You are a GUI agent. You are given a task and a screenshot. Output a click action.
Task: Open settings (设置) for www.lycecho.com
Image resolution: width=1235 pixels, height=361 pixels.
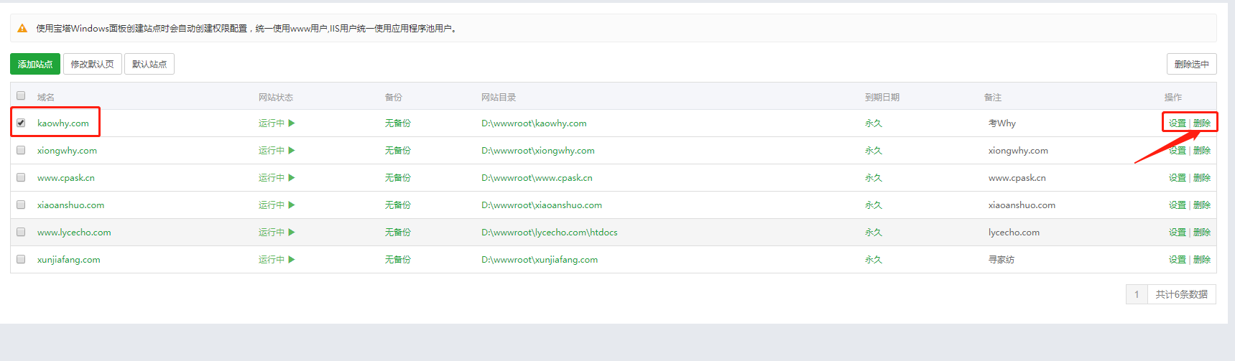[1177, 233]
